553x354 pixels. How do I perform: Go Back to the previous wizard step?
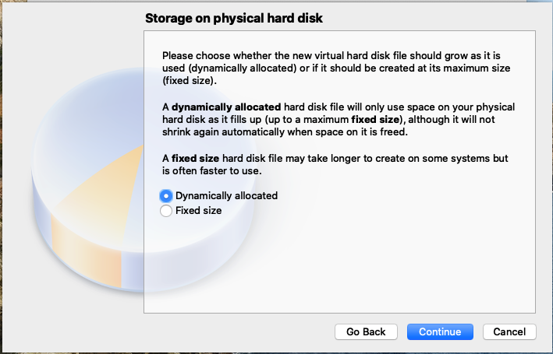366,332
